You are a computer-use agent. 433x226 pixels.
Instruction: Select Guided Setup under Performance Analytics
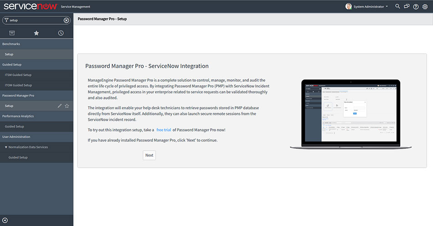36,126
